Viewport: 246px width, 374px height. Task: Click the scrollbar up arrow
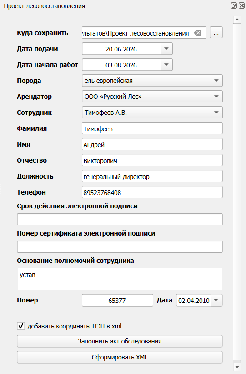237,20
